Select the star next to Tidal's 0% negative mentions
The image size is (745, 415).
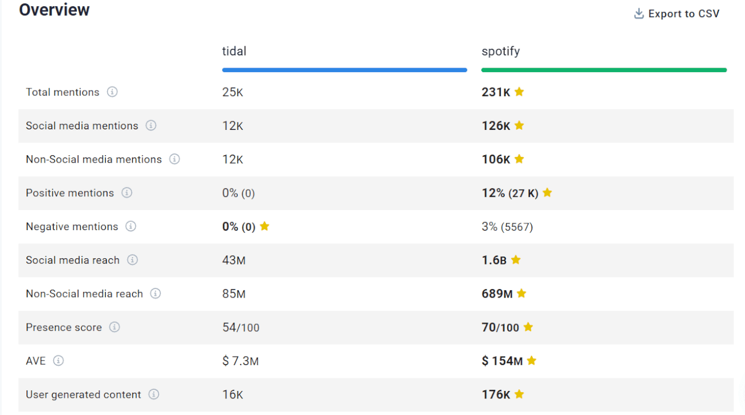(x=264, y=227)
